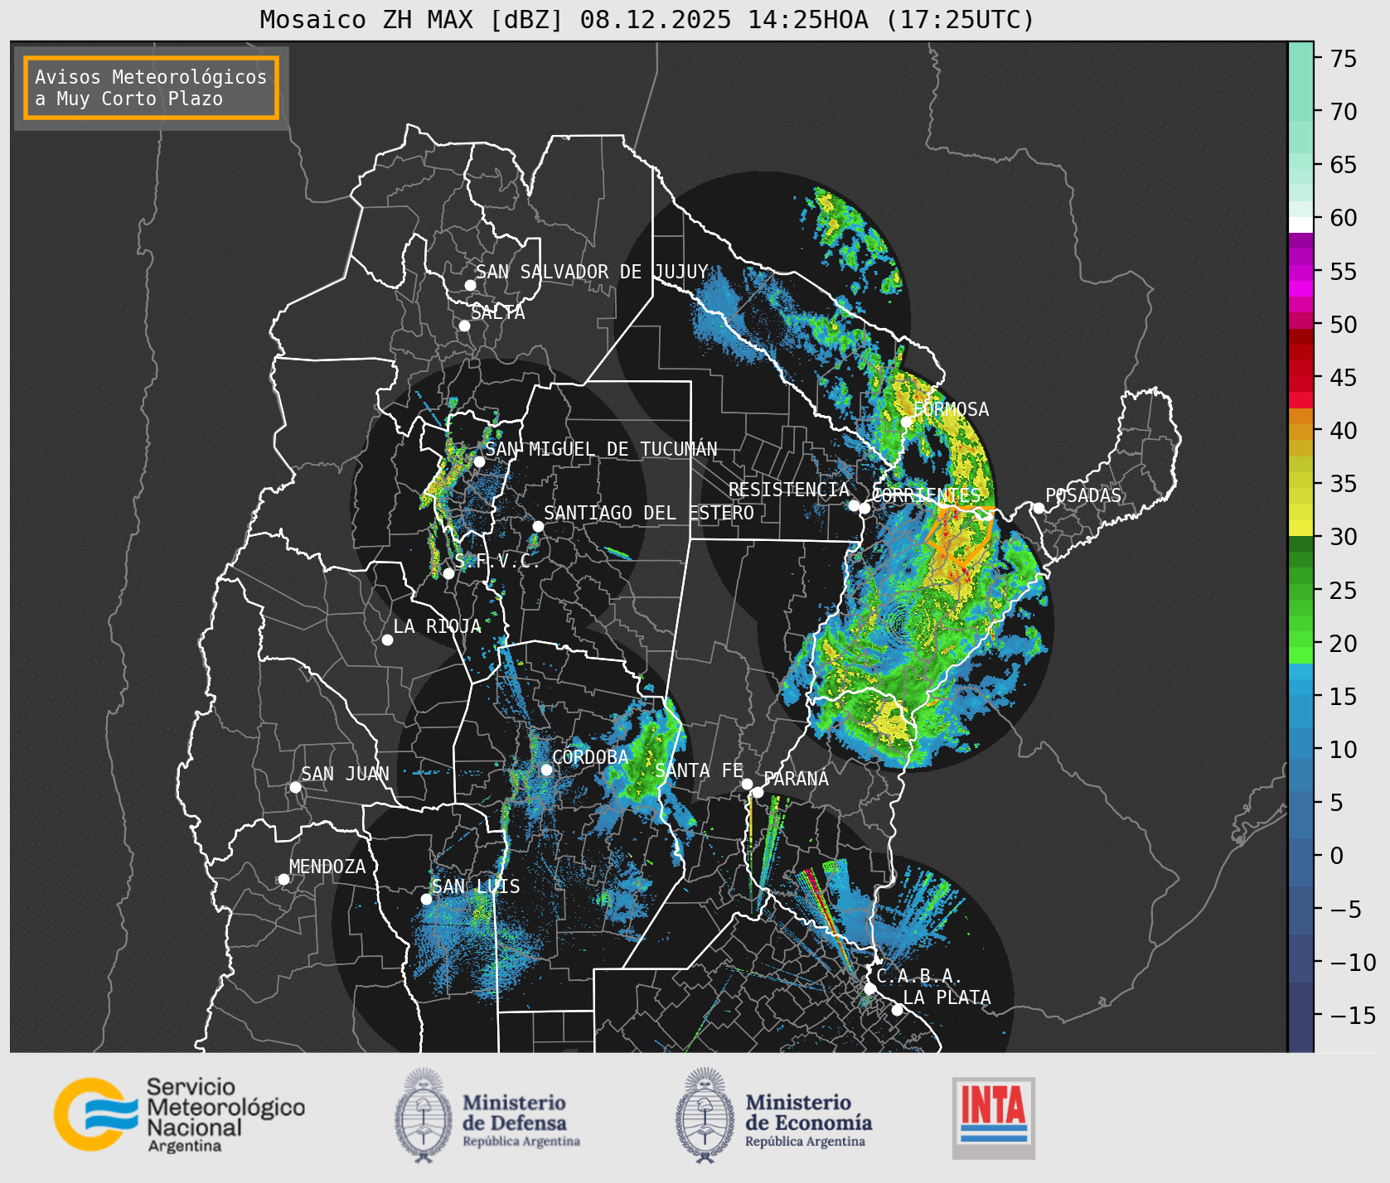1390x1183 pixels.
Task: Click the 55 dBZ magenta band on scale
Action: pyautogui.click(x=1301, y=272)
